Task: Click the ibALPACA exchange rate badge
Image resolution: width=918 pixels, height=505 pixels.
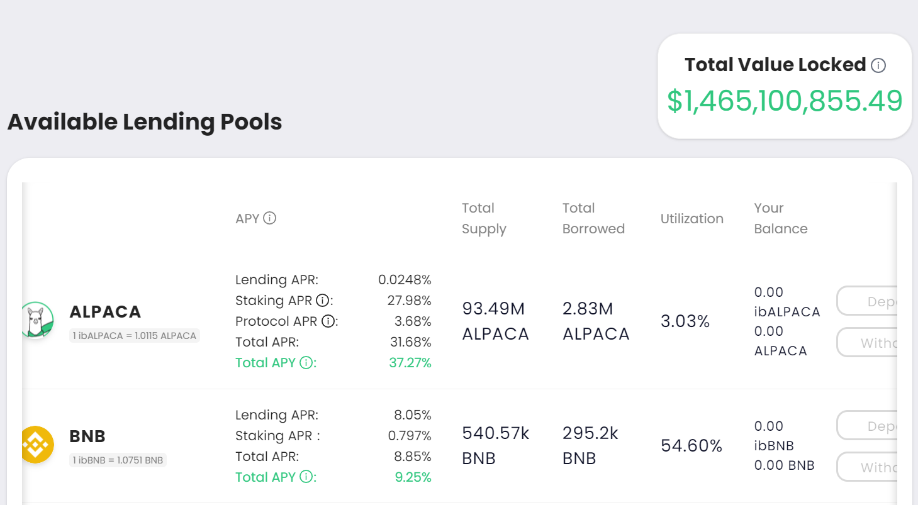Action: [x=134, y=336]
